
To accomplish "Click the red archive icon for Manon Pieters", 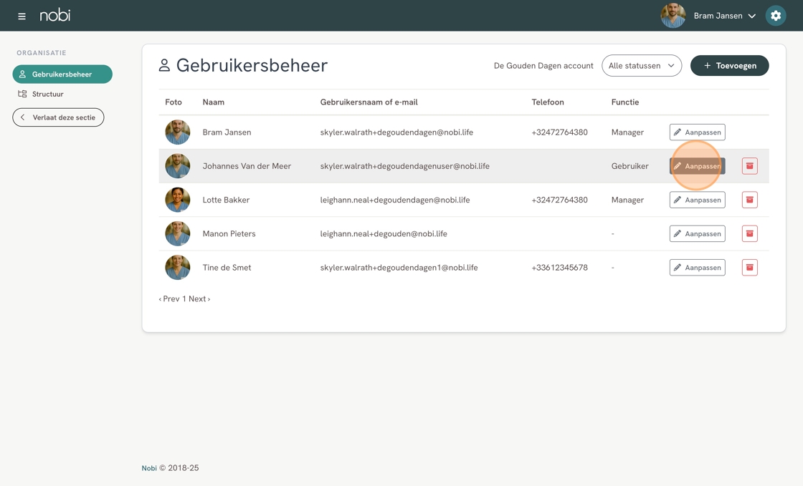I will click(x=749, y=233).
